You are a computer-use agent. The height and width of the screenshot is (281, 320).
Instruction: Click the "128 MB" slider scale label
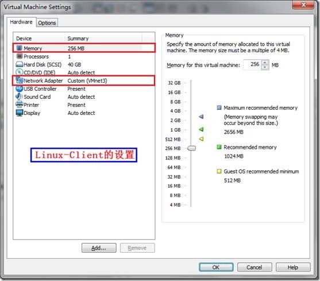point(173,158)
